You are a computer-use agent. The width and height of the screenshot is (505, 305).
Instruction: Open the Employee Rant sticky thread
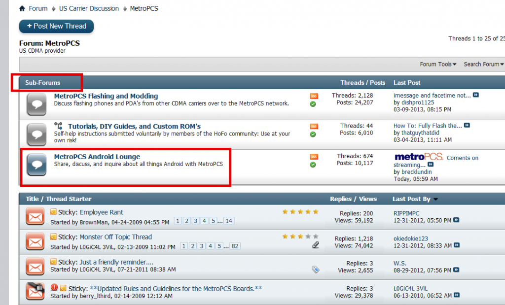(102, 212)
